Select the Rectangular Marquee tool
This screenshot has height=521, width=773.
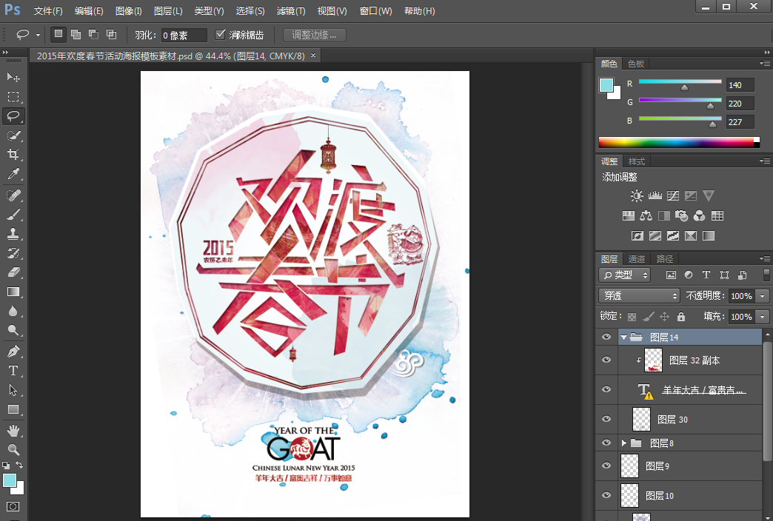pos(13,97)
